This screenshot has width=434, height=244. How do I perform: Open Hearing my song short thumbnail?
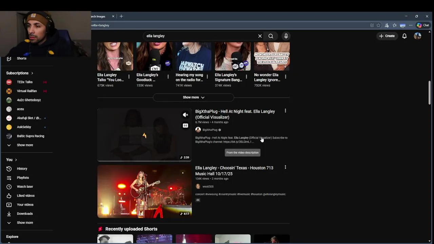(x=194, y=56)
